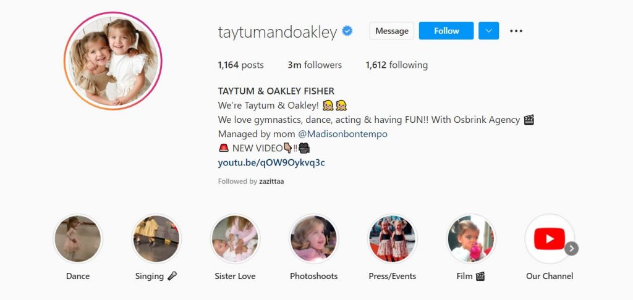Open the Dance story highlight
633x300 pixels.
click(78, 239)
